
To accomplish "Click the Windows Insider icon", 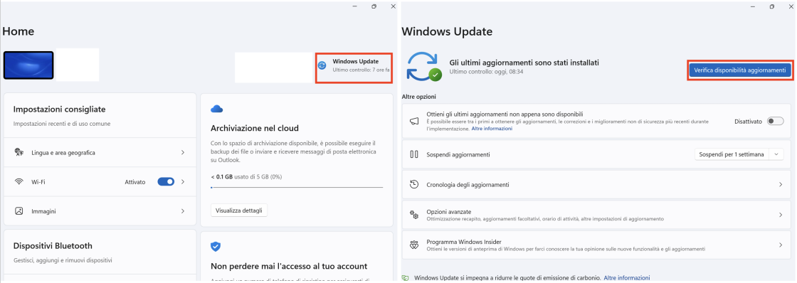I will (x=413, y=245).
